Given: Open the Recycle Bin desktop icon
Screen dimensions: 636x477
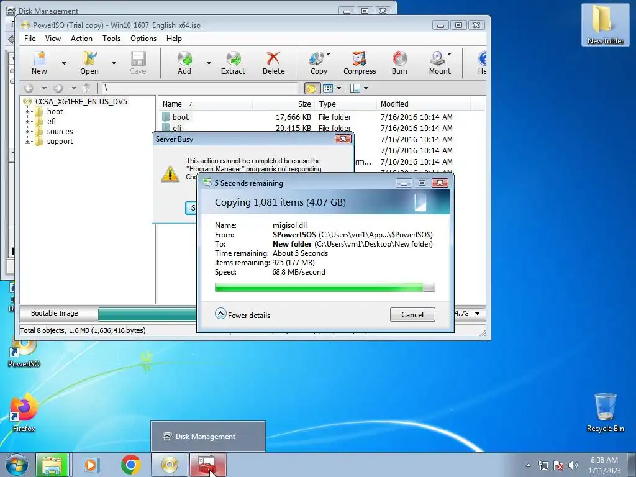Looking at the screenshot, I should point(605,412).
